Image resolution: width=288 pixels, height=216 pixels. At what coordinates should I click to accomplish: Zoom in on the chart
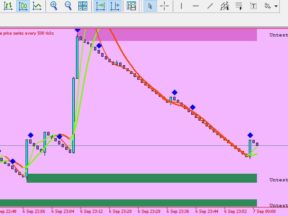point(54,6)
